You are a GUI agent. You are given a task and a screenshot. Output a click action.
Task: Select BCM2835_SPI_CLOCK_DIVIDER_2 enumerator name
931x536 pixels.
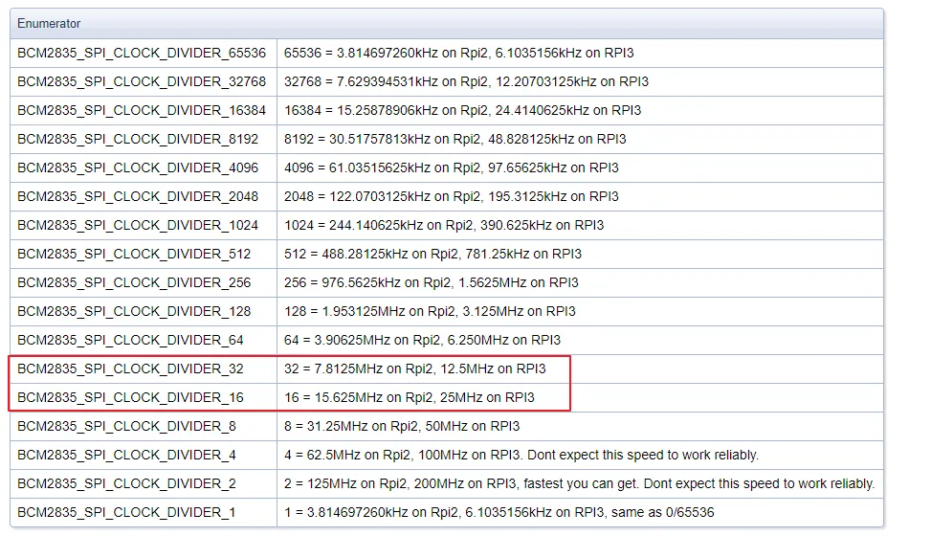coord(126,483)
